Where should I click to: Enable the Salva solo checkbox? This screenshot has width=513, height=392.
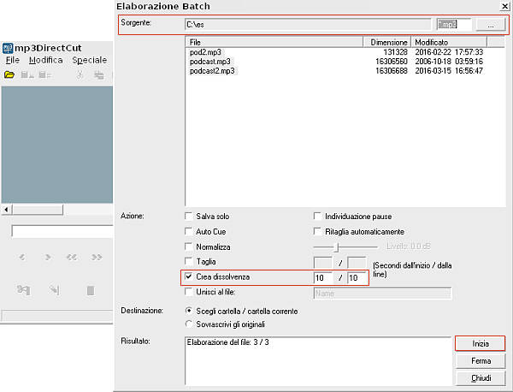click(189, 217)
